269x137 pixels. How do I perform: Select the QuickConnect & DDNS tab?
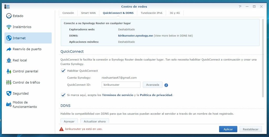[x=118, y=13]
